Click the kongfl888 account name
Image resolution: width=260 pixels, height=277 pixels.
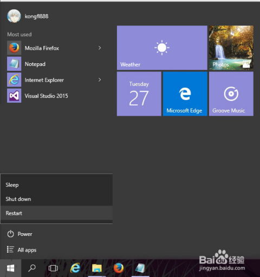point(37,16)
